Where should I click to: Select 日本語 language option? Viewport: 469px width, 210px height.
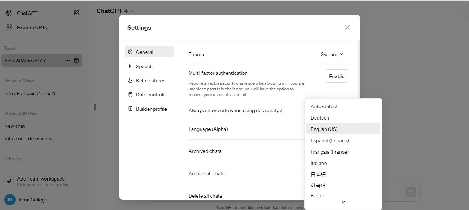pyautogui.click(x=343, y=174)
